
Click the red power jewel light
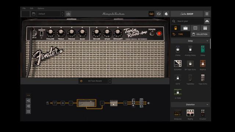(159, 33)
